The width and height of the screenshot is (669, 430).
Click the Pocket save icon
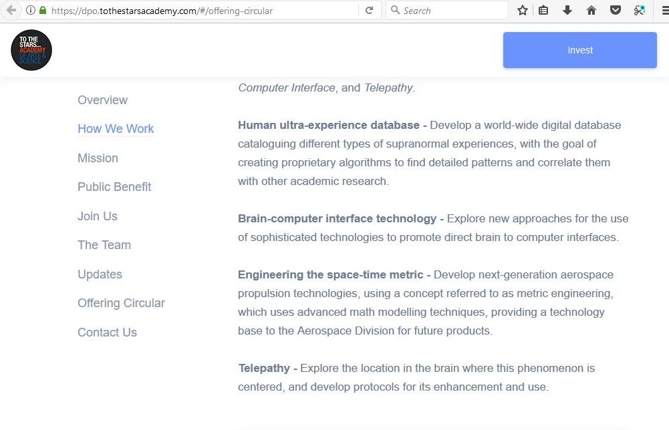click(616, 11)
